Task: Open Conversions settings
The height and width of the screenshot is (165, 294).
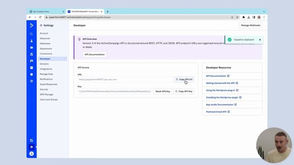Action: point(46,54)
